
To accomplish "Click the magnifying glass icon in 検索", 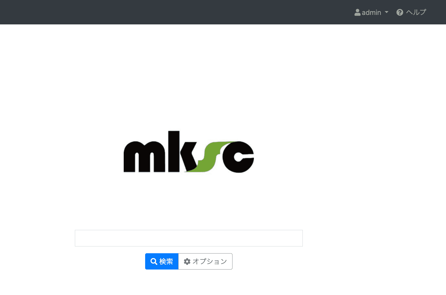I will pyautogui.click(x=154, y=261).
